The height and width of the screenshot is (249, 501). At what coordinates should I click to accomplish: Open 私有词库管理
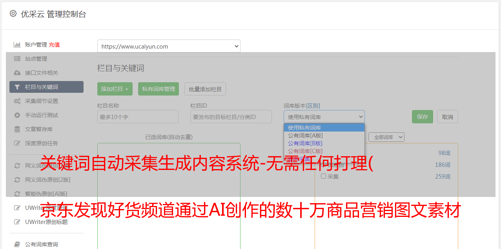pos(158,89)
